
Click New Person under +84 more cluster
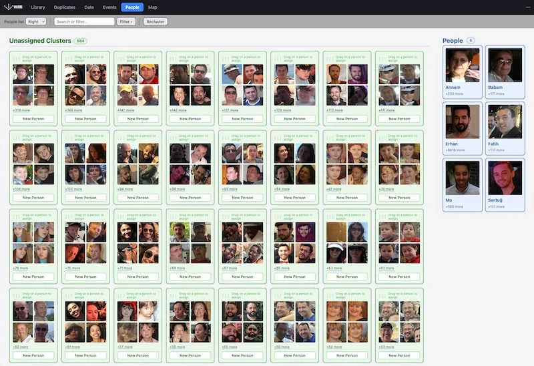[x=294, y=198]
